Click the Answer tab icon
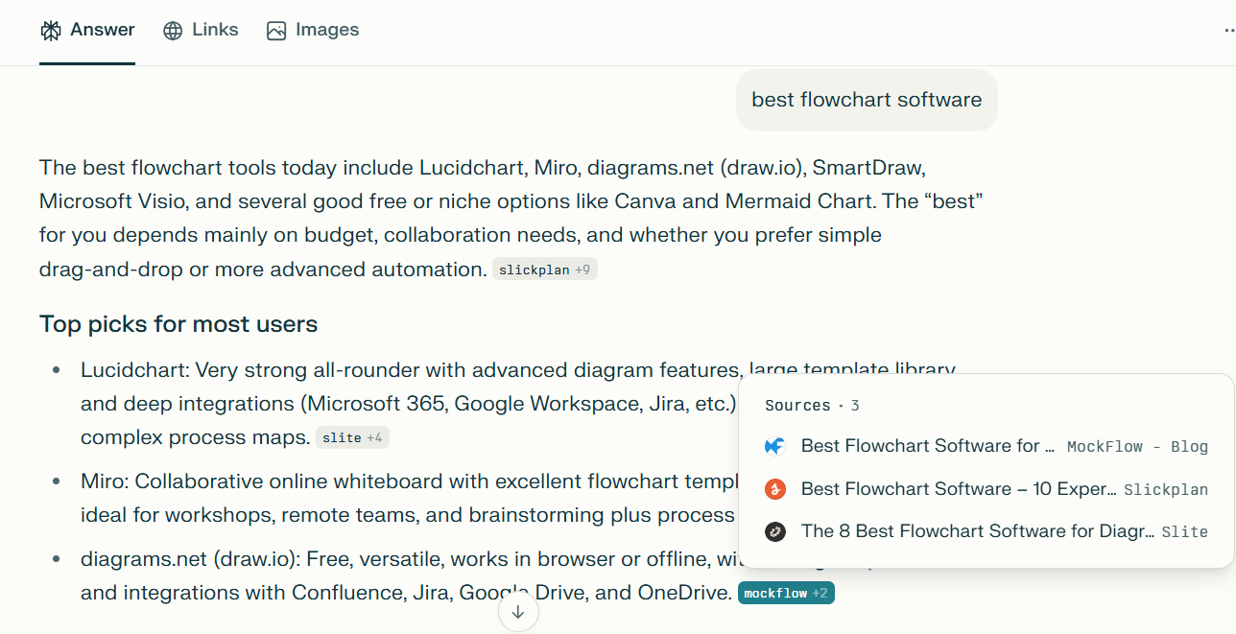Screen dimensions: 1236x634 (51, 31)
